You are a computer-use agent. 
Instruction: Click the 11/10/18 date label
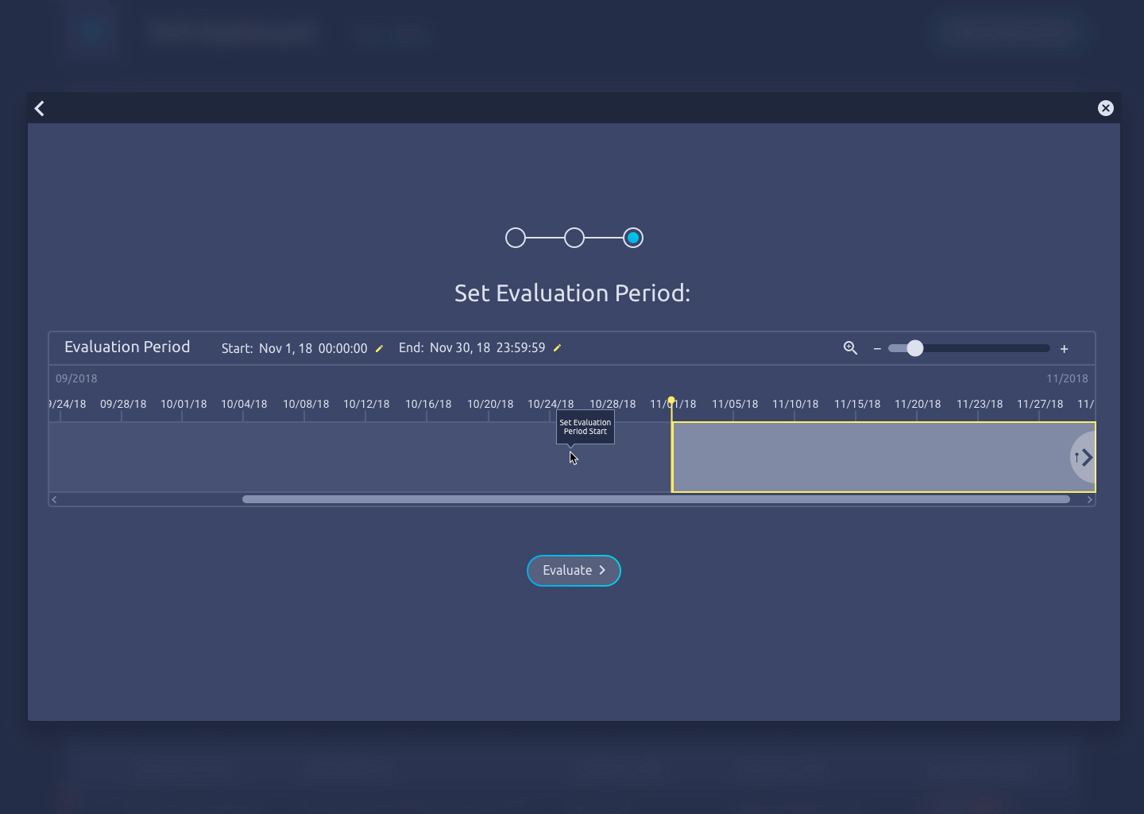pyautogui.click(x=795, y=404)
